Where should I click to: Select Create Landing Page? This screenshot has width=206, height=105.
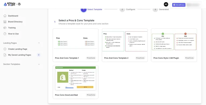18,49
